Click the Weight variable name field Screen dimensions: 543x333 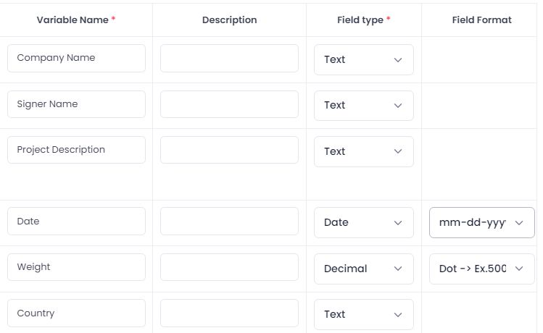(76, 267)
